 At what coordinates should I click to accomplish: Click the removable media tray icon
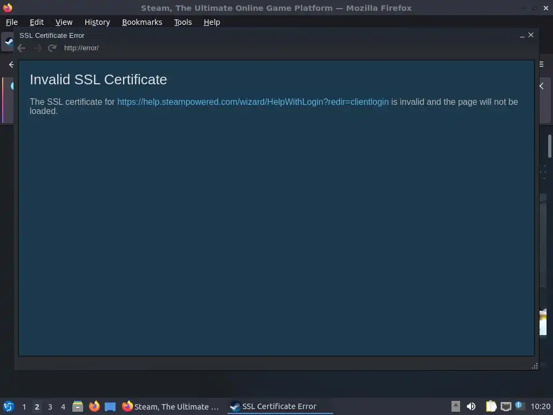[x=456, y=406]
